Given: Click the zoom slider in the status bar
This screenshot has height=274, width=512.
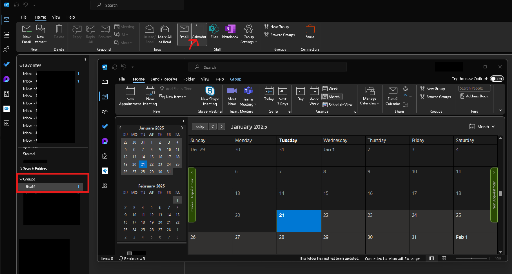Looking at the screenshot, I should tap(471, 258).
